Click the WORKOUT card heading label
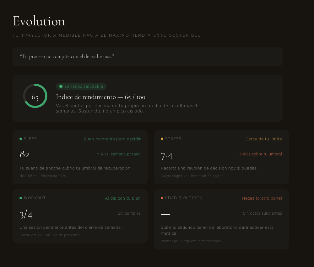The height and width of the screenshot is (267, 314). 35,198
